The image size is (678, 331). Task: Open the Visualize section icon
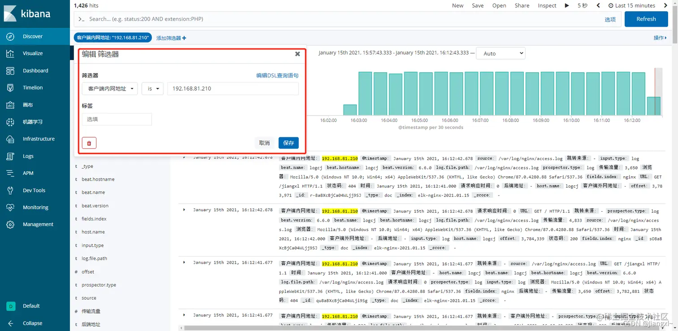10,53
